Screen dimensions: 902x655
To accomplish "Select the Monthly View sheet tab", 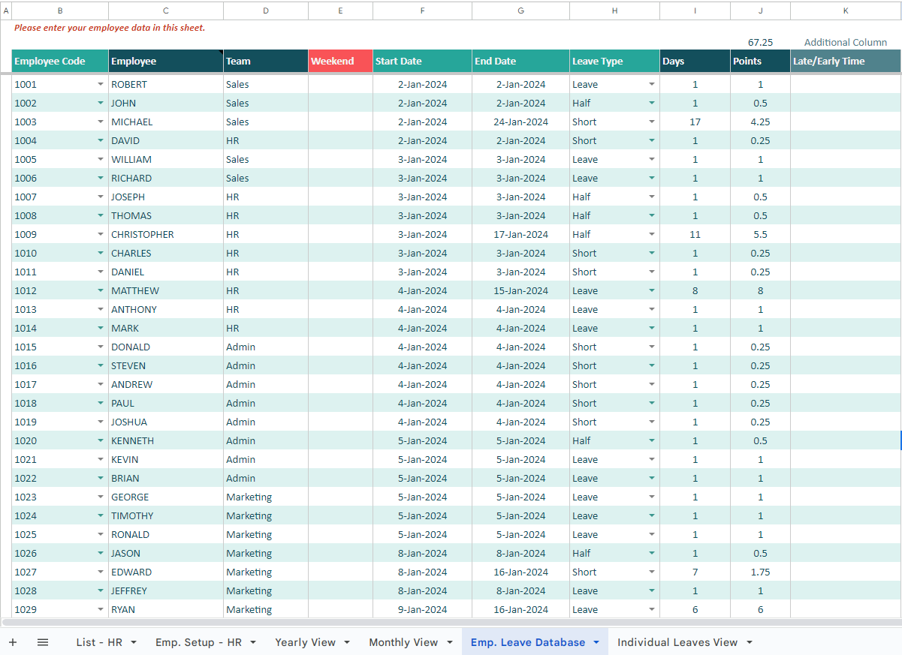I will click(404, 642).
